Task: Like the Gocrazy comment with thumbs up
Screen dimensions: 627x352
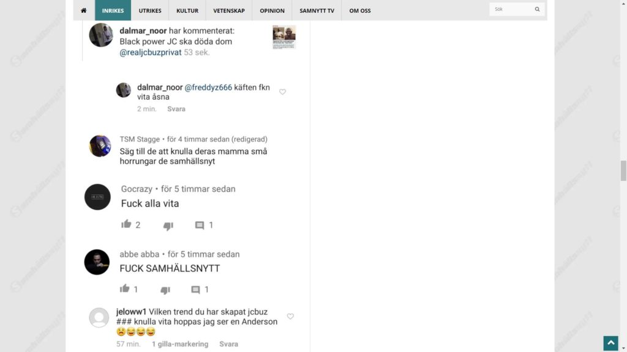Action: [126, 224]
